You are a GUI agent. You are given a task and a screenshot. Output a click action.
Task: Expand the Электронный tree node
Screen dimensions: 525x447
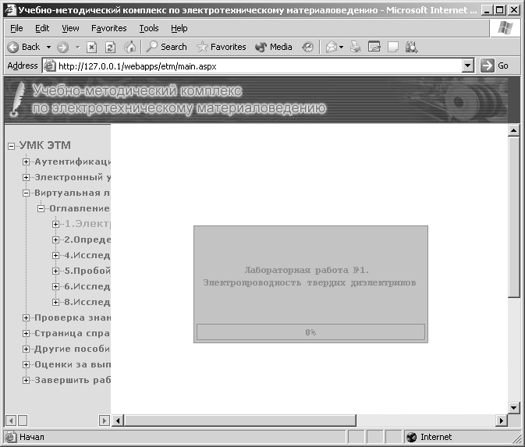(26, 177)
